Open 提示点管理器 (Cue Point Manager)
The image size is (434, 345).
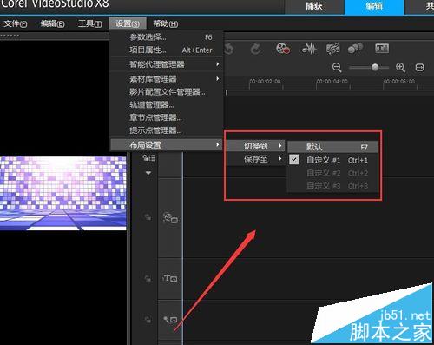click(x=167, y=130)
